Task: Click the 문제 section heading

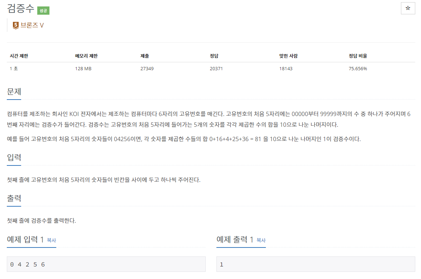Action: tap(14, 92)
